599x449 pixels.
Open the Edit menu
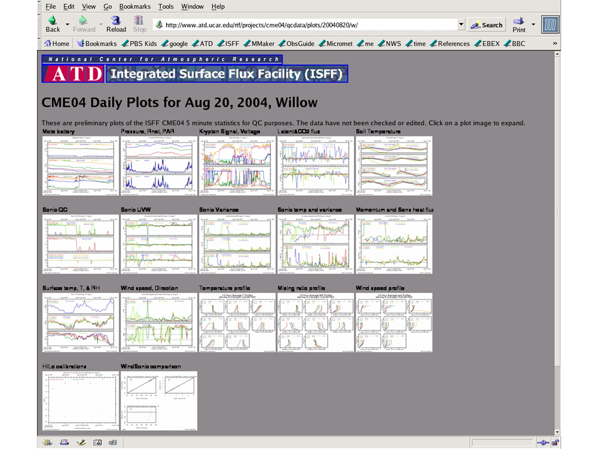[x=69, y=6]
